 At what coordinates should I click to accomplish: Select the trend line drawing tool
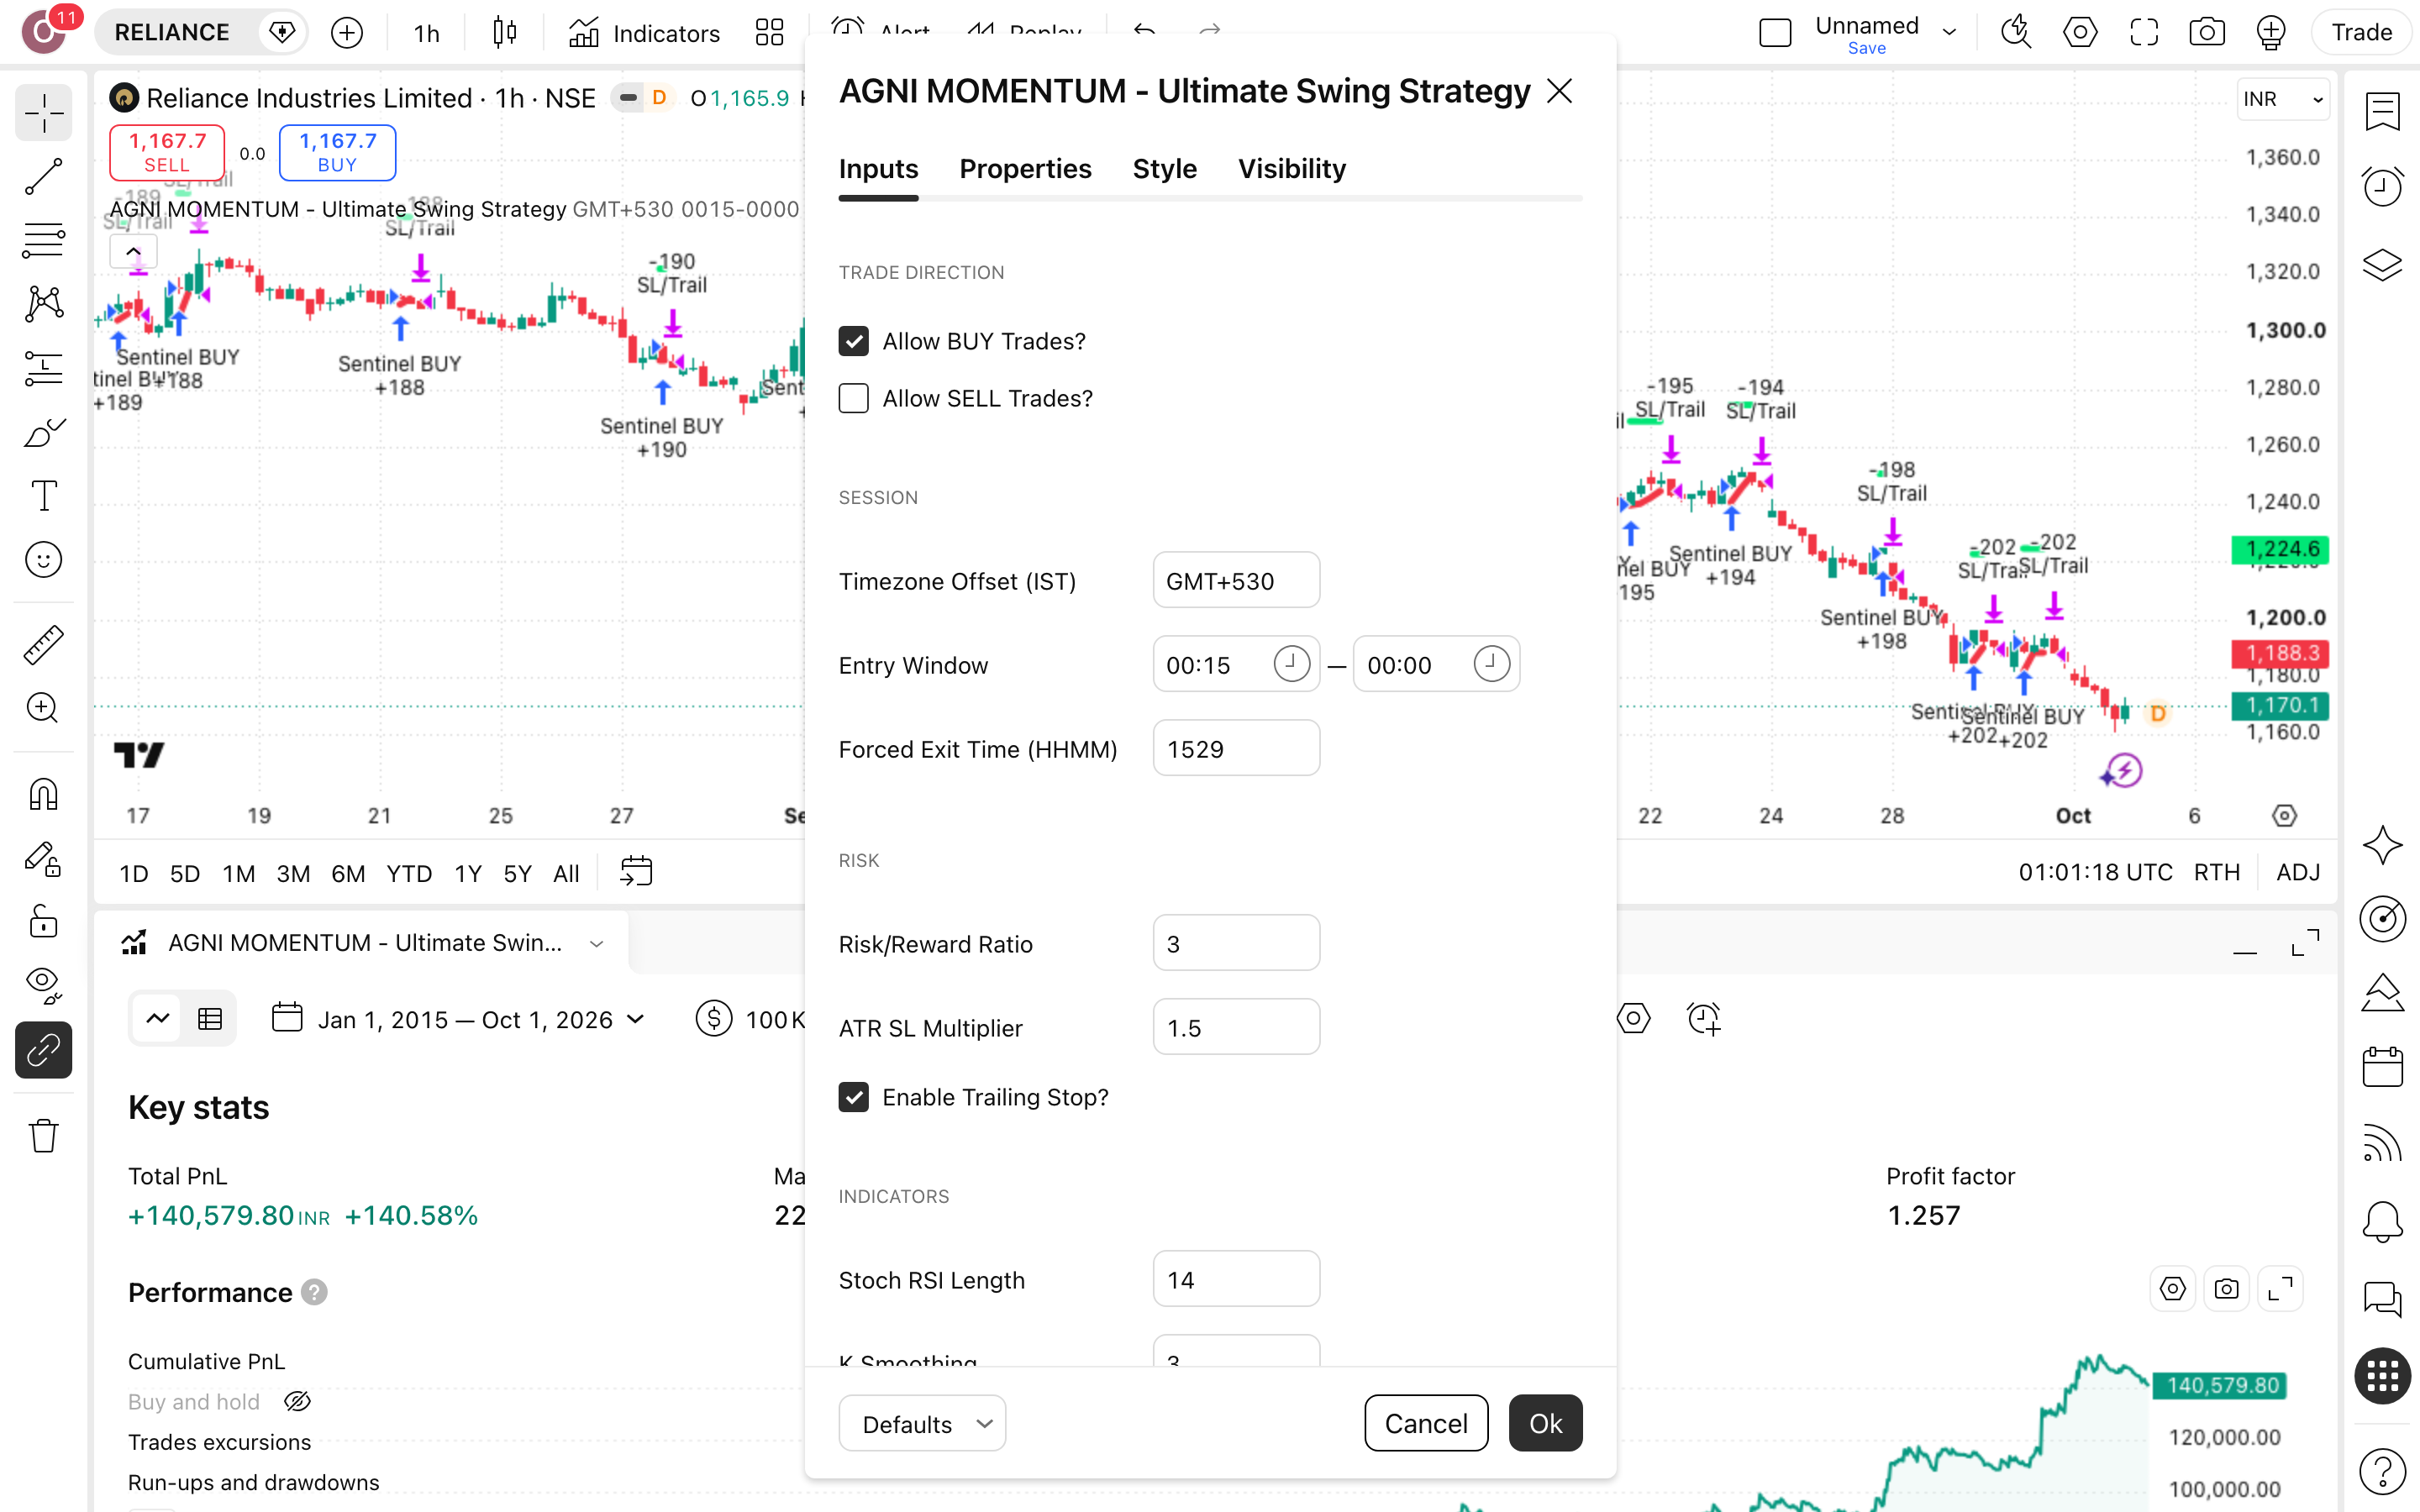coord(44,177)
